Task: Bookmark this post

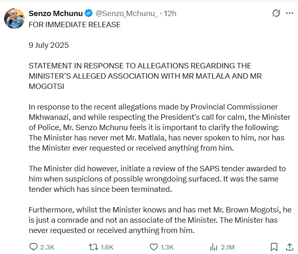Action: pos(274,247)
